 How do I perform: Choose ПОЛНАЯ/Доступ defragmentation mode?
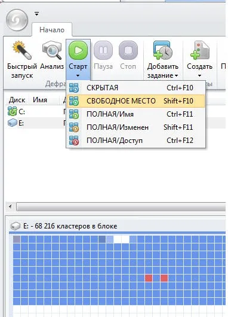pyautogui.click(x=136, y=141)
